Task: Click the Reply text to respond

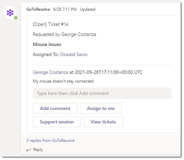Action: tap(38, 150)
